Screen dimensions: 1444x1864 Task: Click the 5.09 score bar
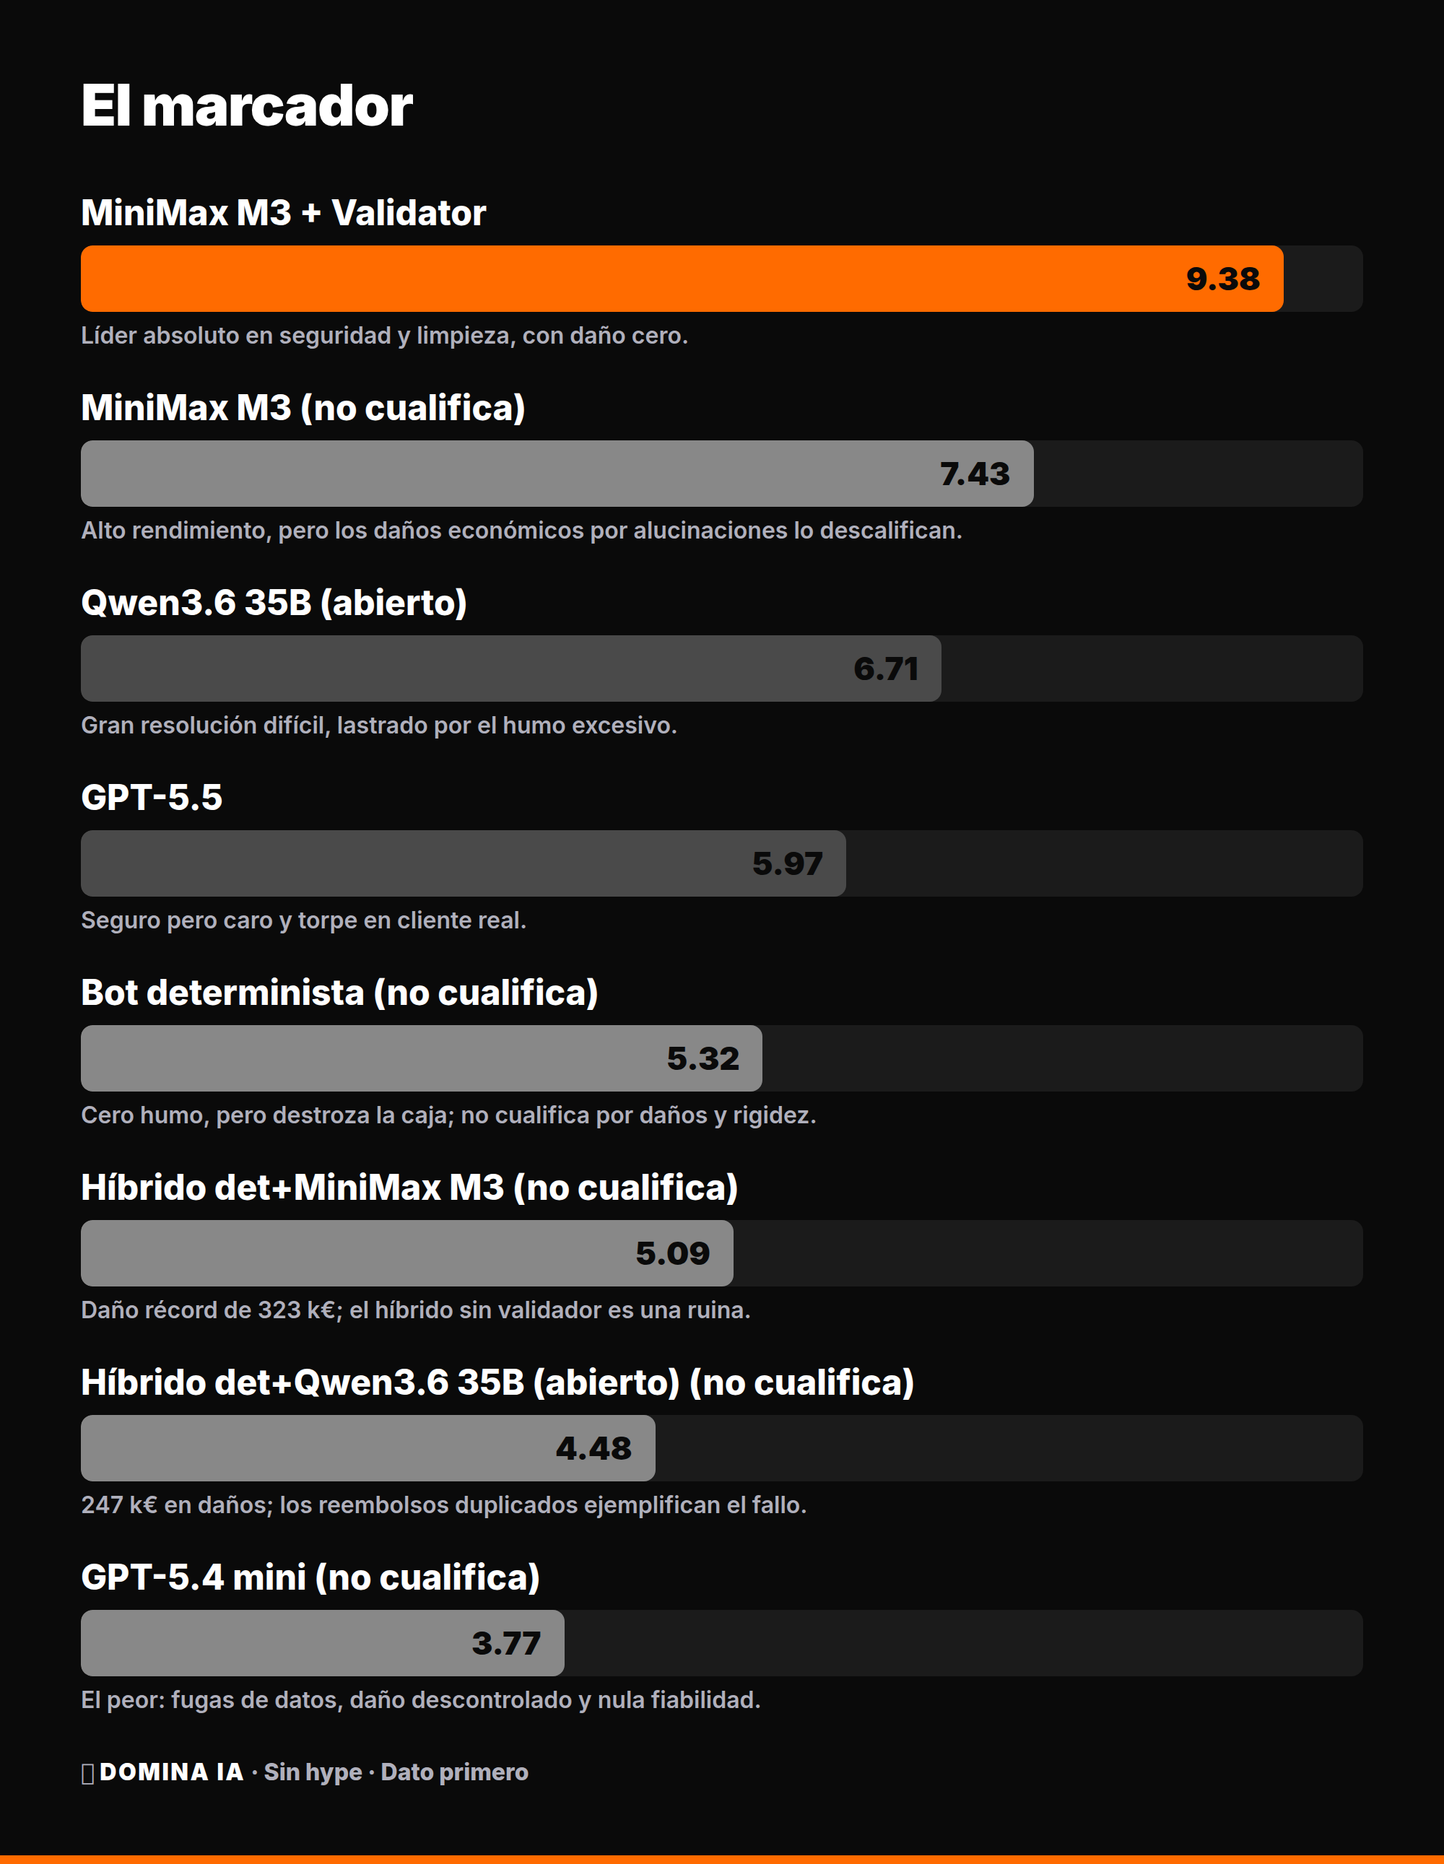point(407,1253)
